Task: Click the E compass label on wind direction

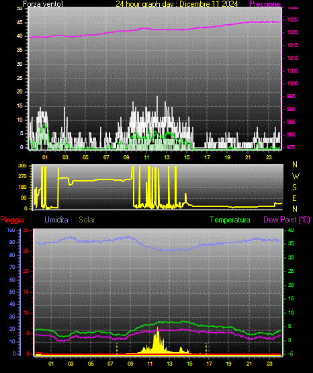Action: (x=294, y=198)
